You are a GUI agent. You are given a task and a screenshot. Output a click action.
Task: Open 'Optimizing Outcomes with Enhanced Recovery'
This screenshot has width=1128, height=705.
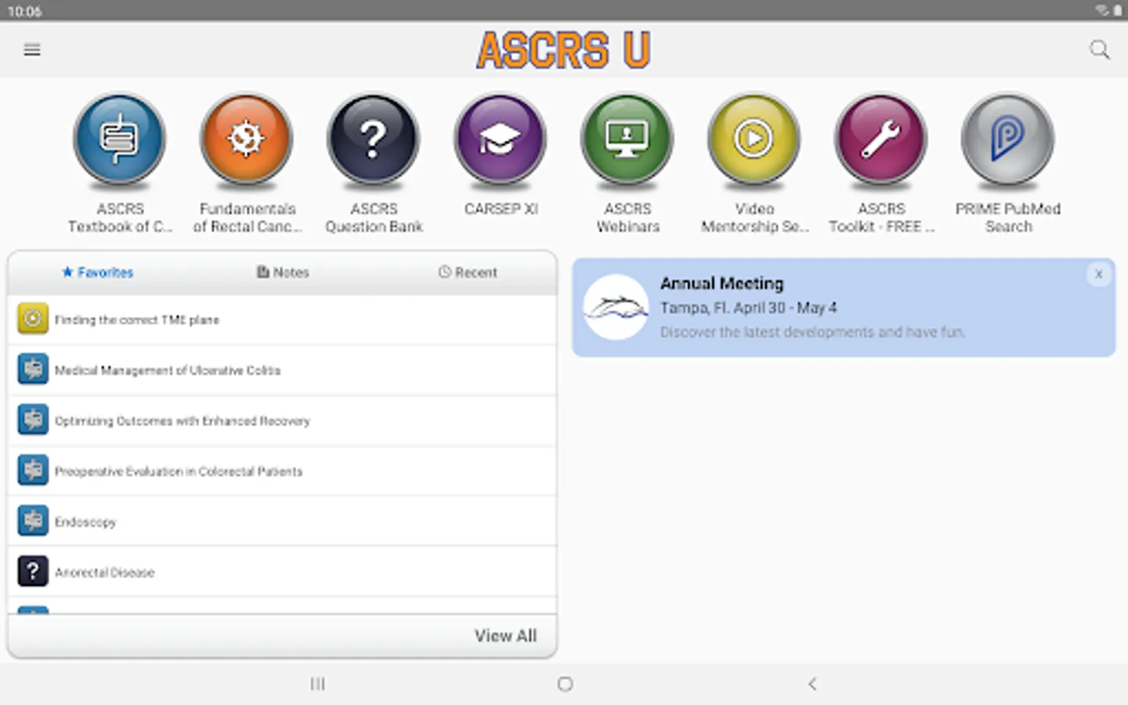[282, 421]
